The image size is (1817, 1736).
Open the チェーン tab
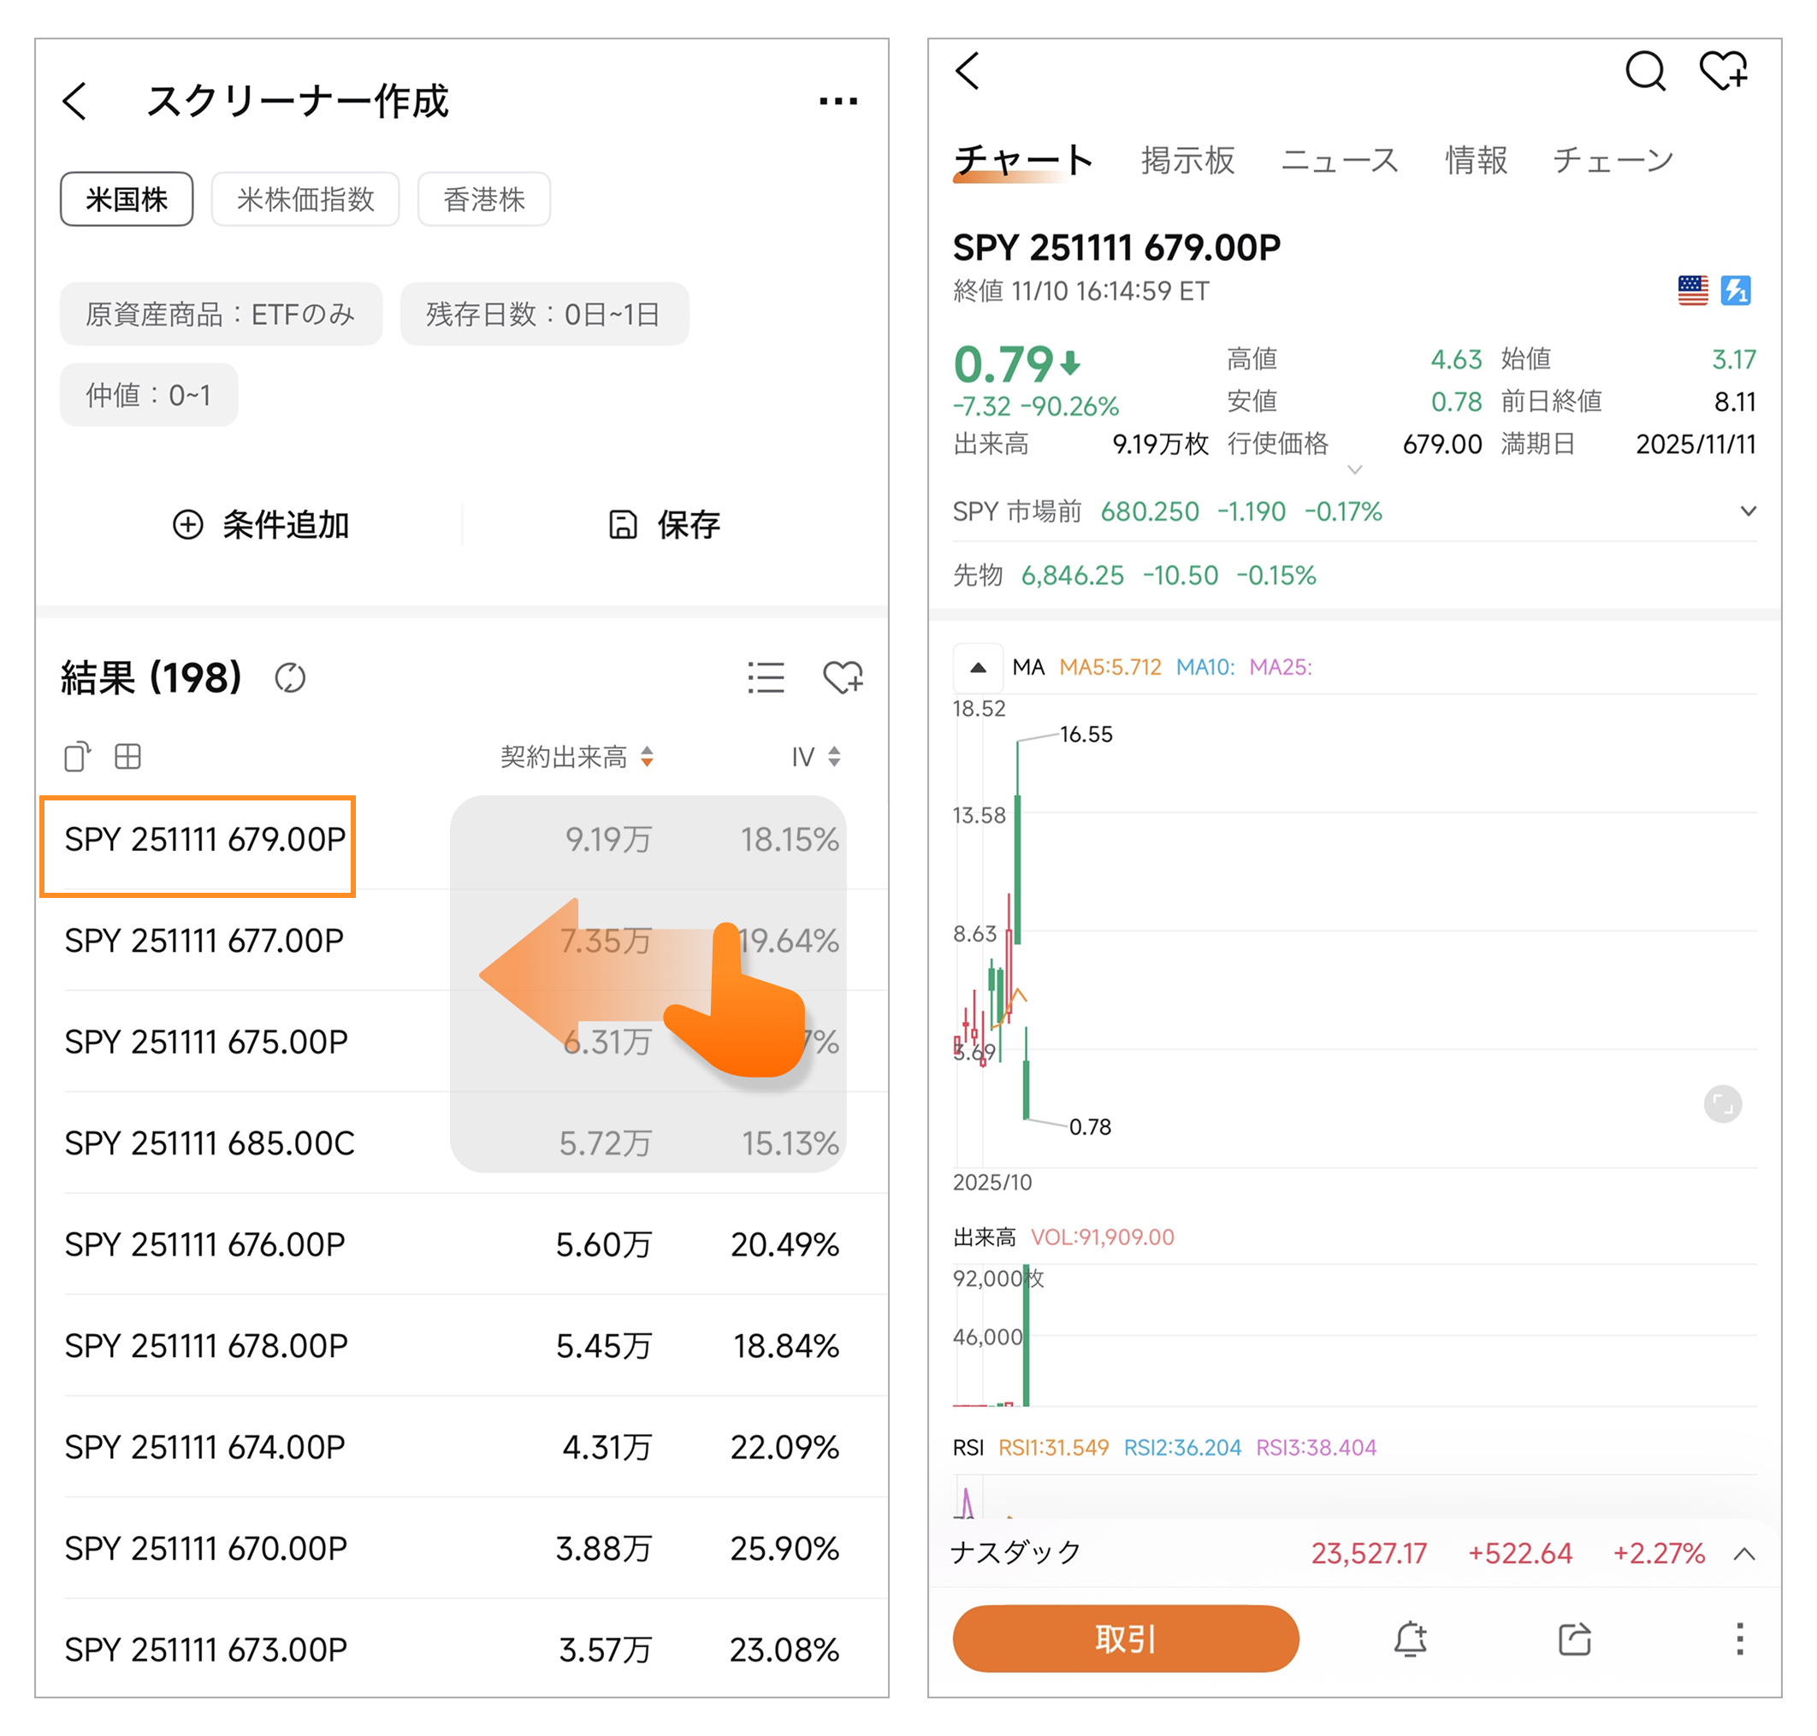[x=1613, y=160]
